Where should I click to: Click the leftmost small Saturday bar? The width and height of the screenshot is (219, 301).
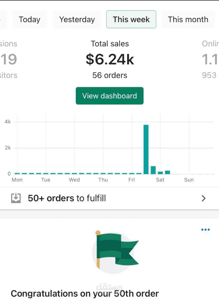point(153,169)
